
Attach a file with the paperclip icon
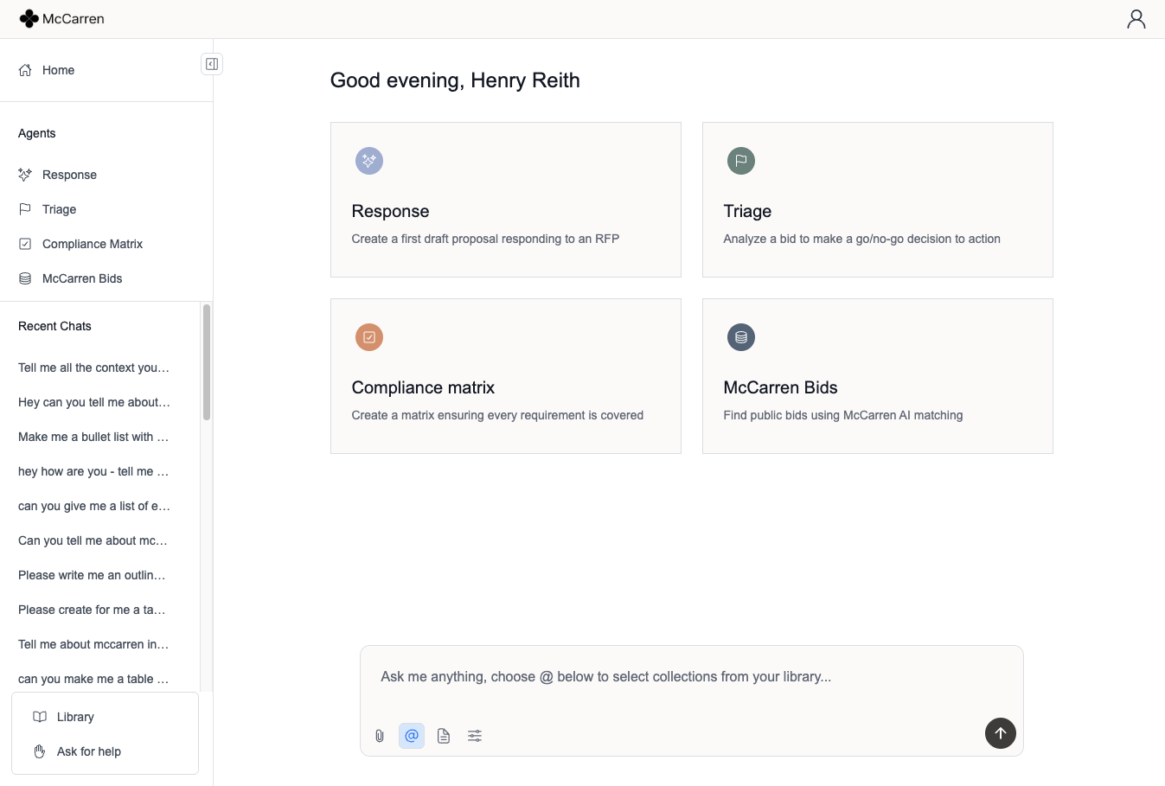point(380,736)
